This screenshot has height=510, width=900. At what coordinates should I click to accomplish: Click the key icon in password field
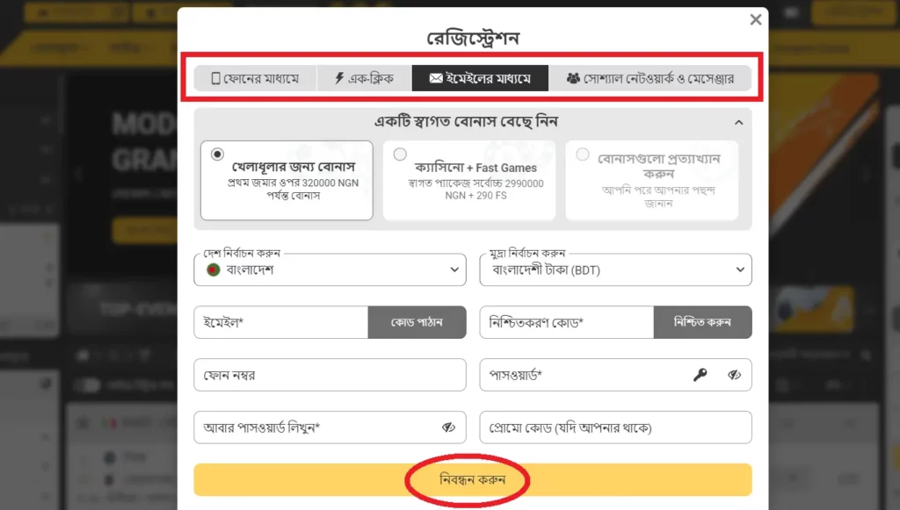click(x=700, y=375)
